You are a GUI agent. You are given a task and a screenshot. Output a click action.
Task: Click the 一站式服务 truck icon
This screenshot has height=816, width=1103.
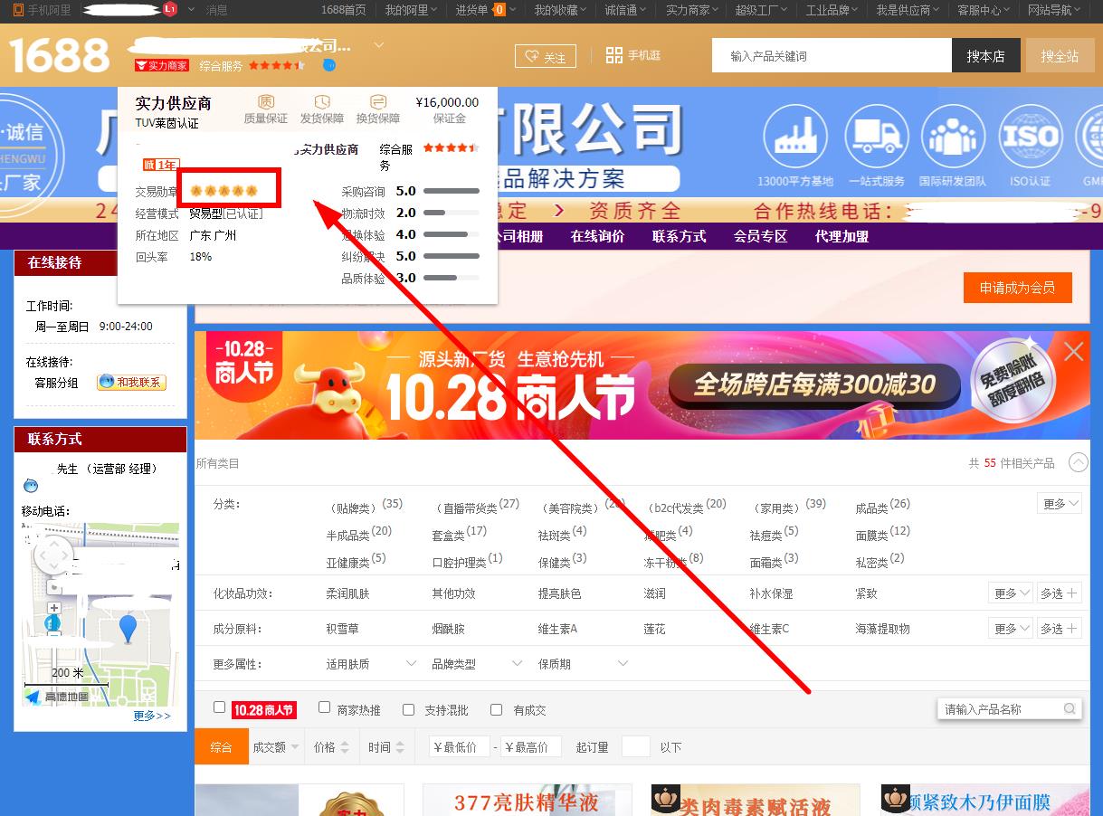click(876, 138)
